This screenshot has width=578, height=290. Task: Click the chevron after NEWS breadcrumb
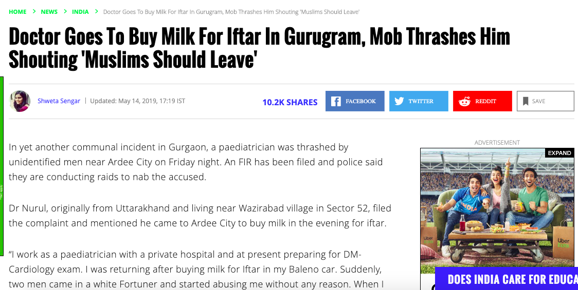[x=65, y=11]
